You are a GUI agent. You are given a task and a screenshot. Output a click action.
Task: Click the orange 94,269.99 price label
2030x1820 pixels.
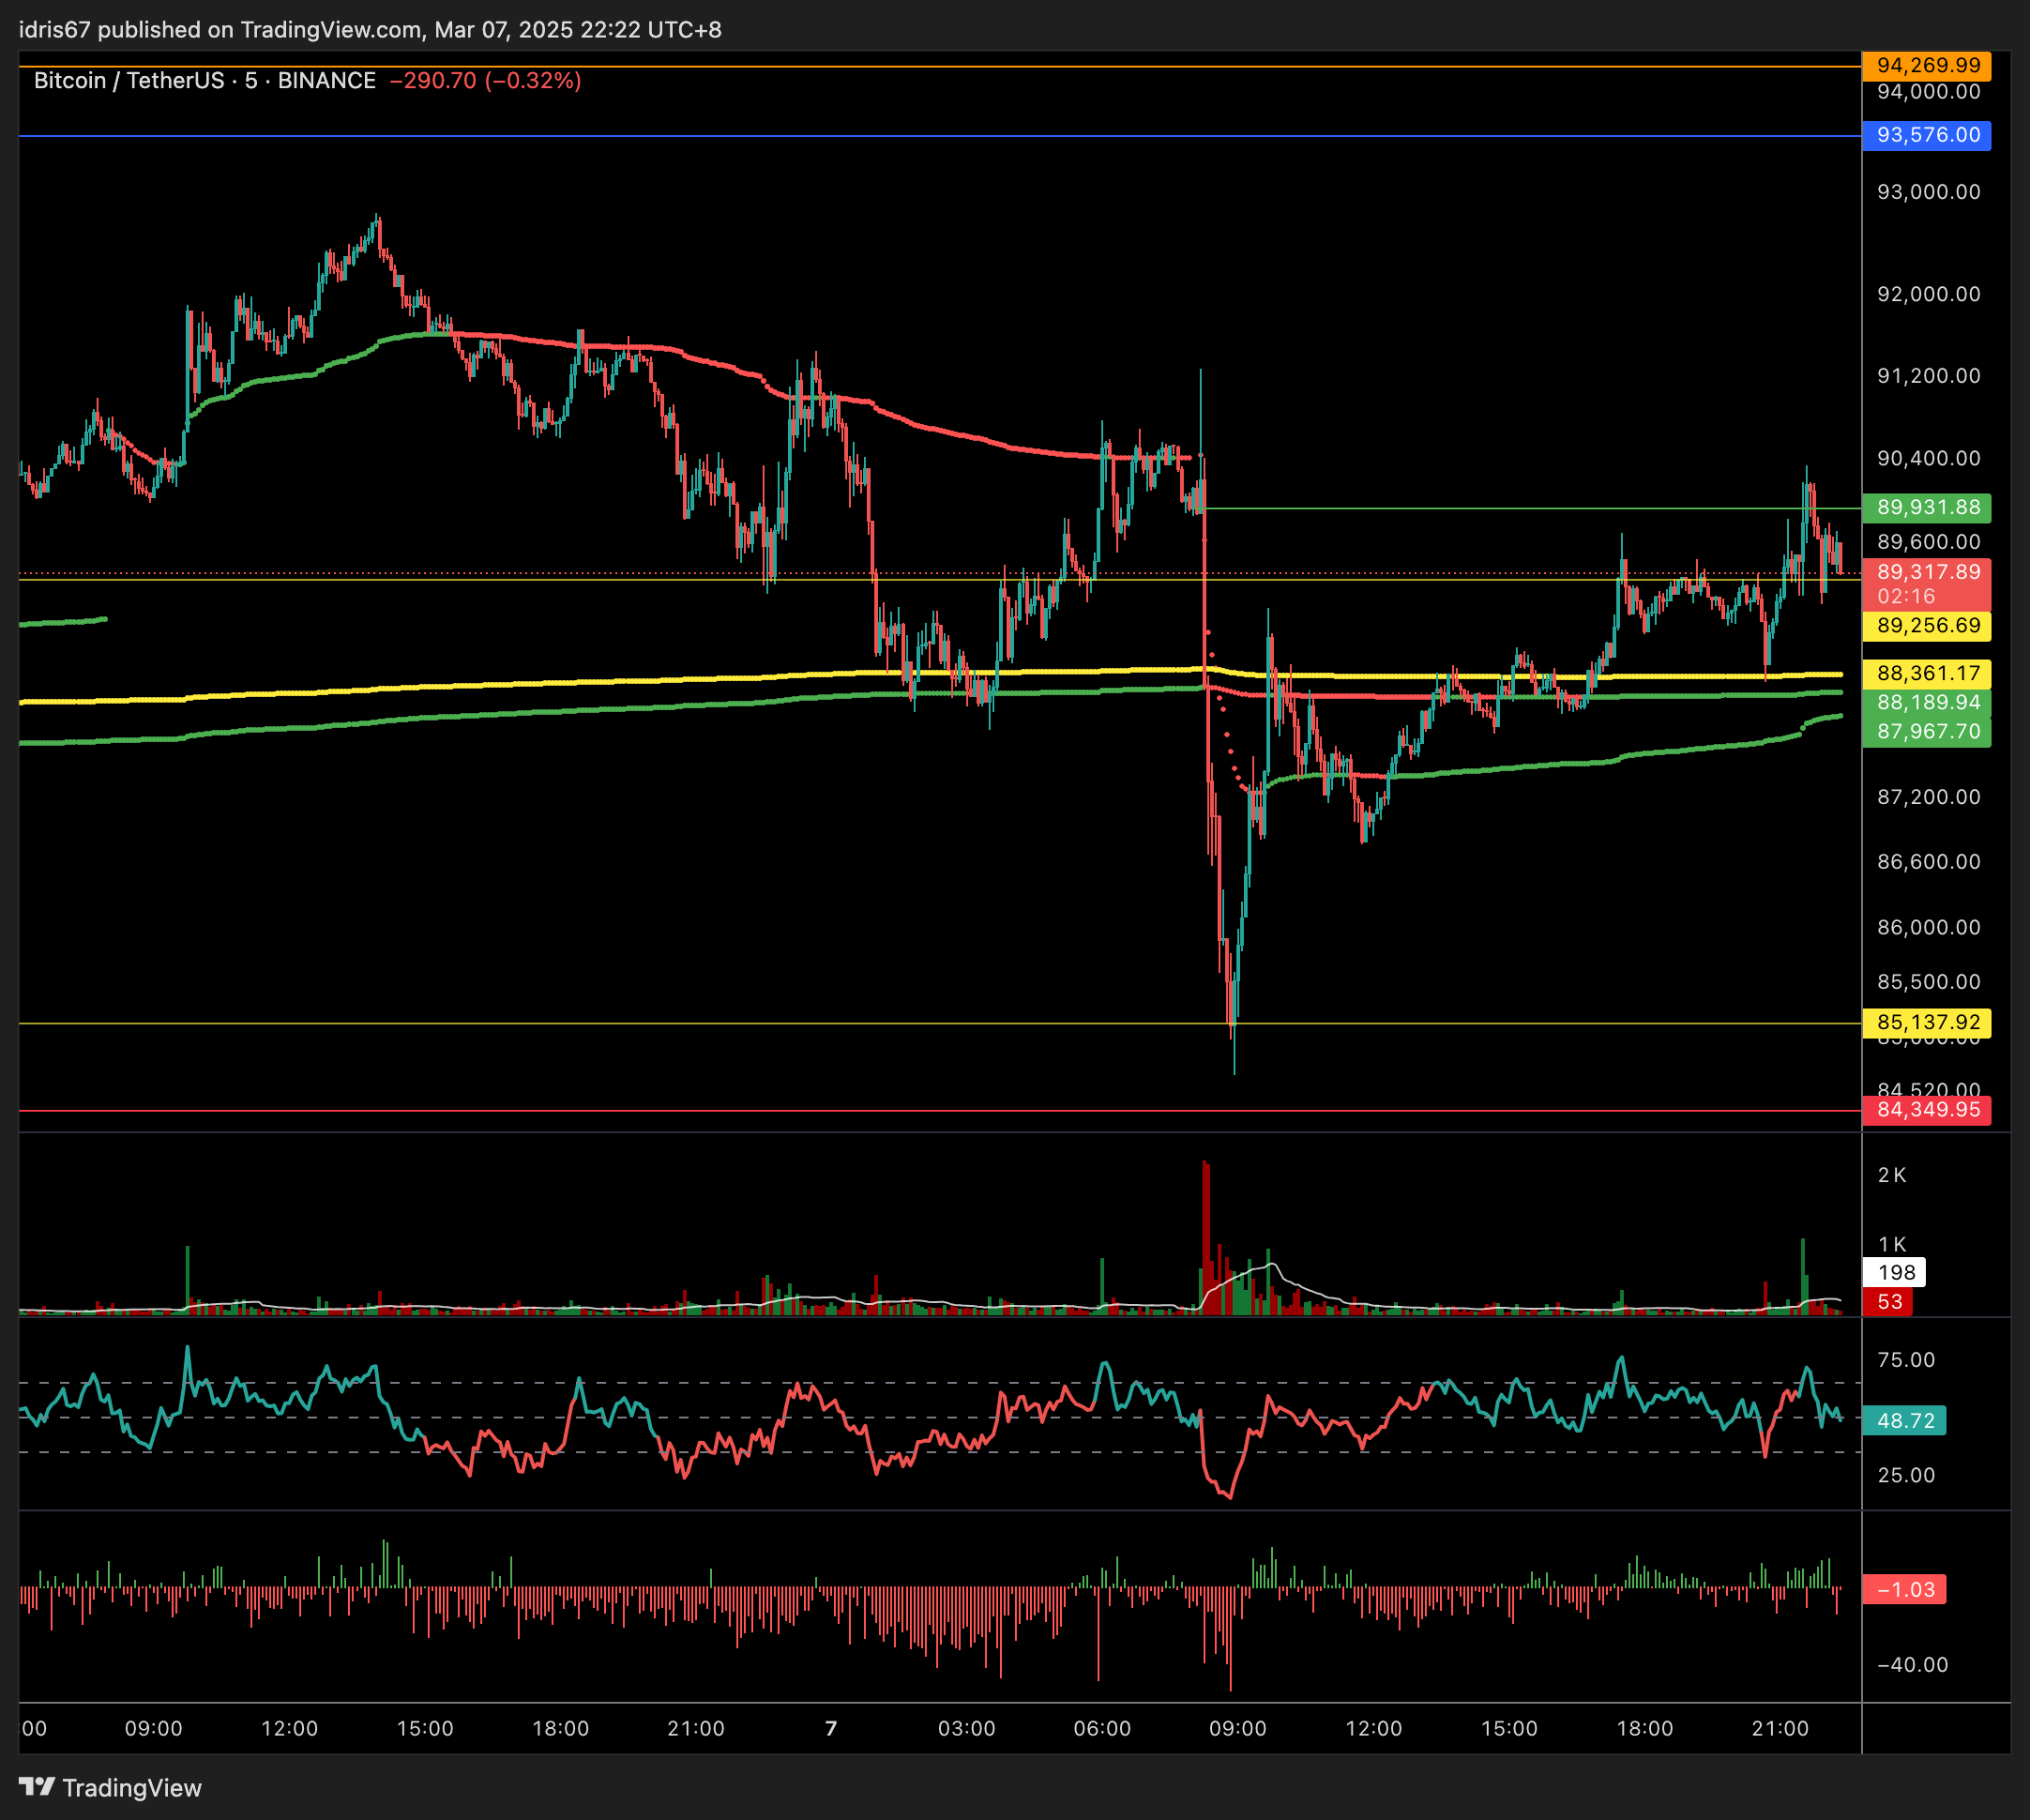click(x=1927, y=66)
